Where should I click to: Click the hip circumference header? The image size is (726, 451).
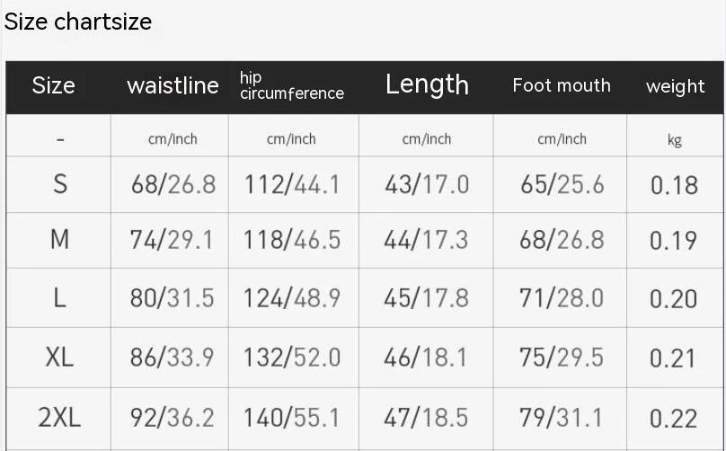[x=292, y=85]
